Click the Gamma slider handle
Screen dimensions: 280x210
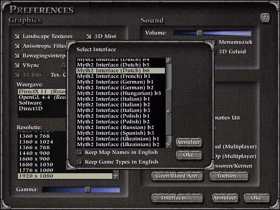[x=88, y=189]
